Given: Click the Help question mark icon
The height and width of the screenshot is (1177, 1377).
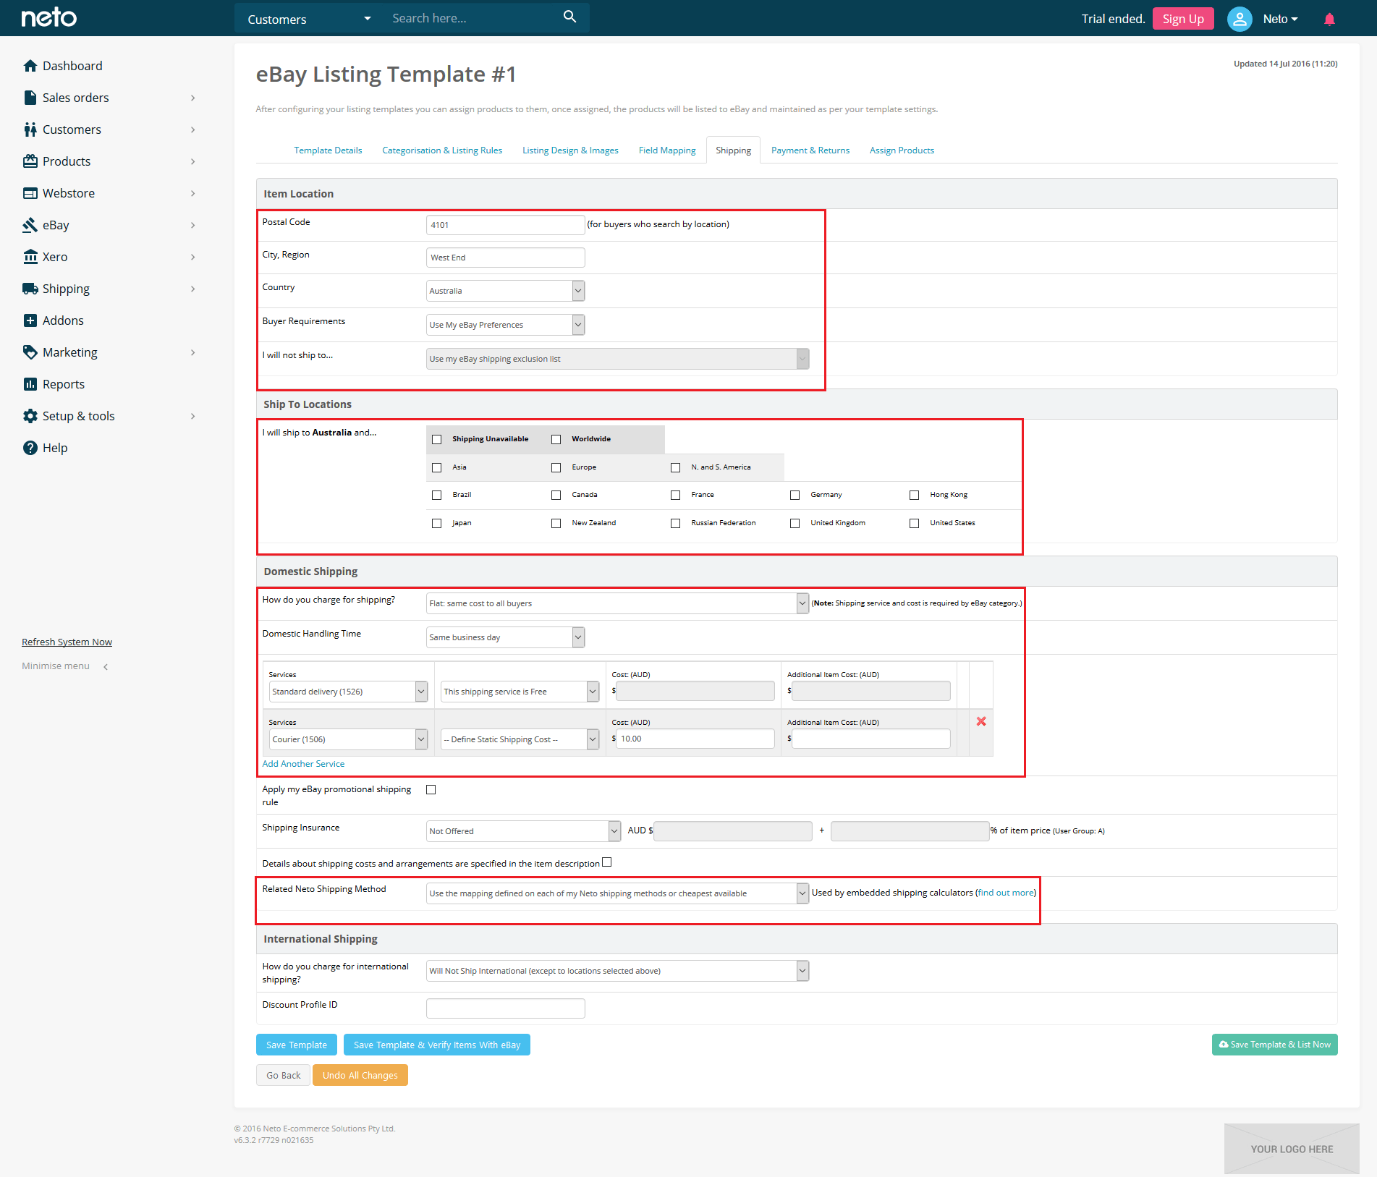Looking at the screenshot, I should tap(30, 448).
